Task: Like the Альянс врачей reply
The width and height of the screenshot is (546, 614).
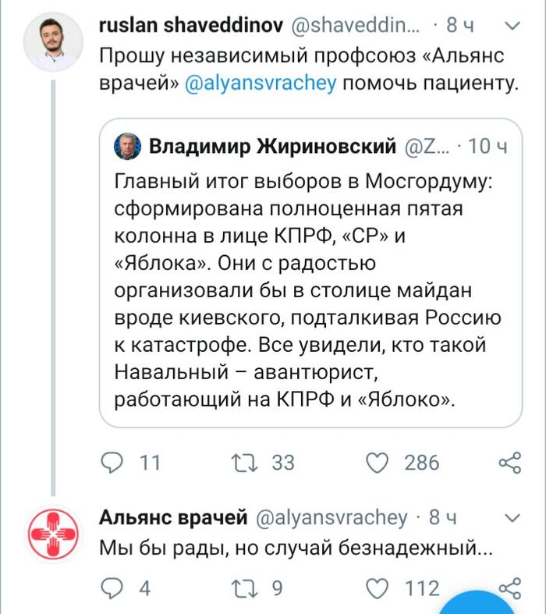Action: (x=378, y=587)
